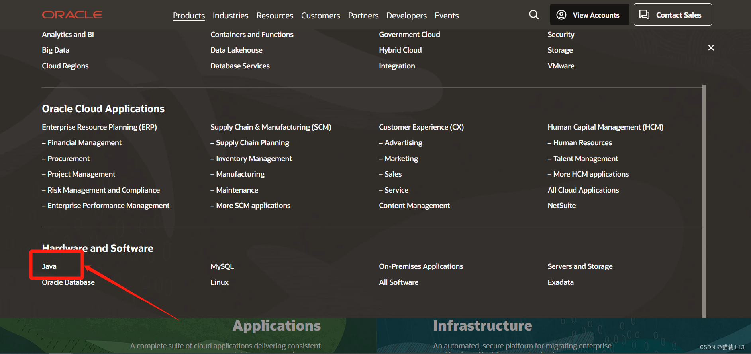Open the NetSuite link
751x354 pixels.
562,206
